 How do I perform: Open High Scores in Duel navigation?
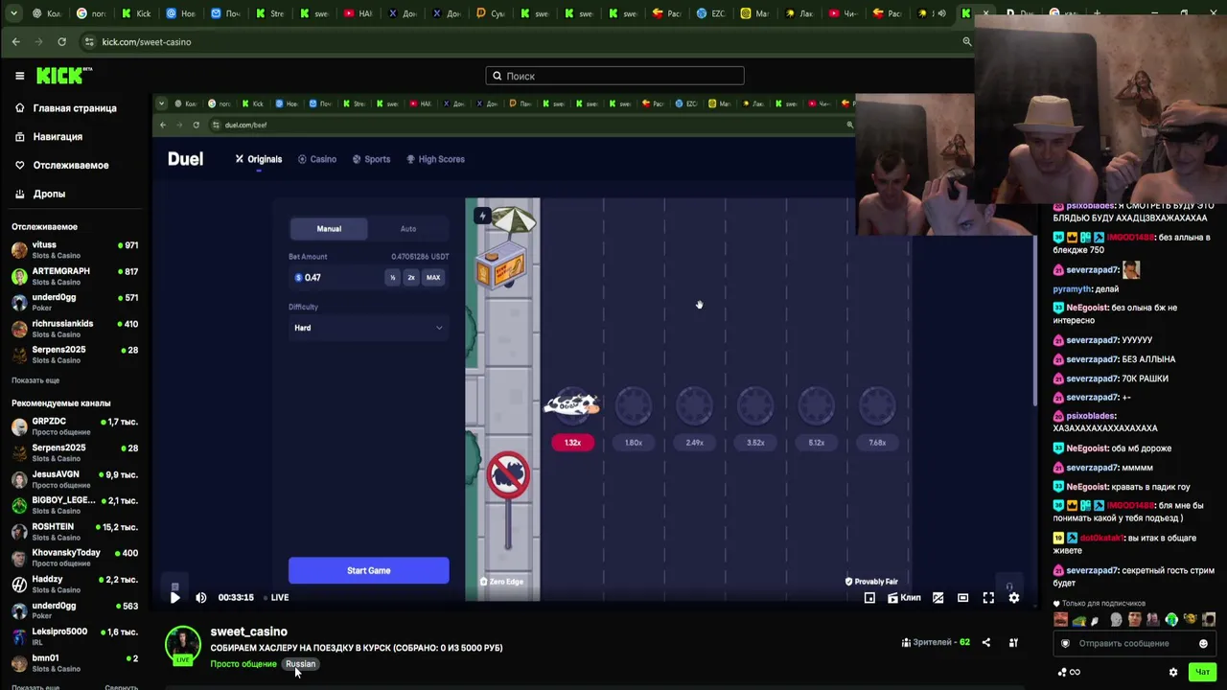435,159
